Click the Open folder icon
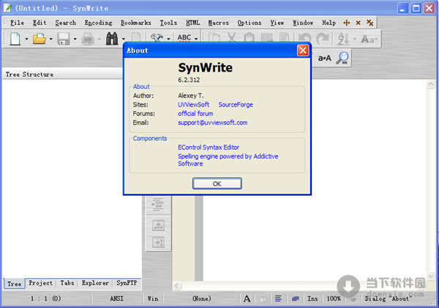Image resolution: width=439 pixels, height=308 pixels. coord(40,39)
